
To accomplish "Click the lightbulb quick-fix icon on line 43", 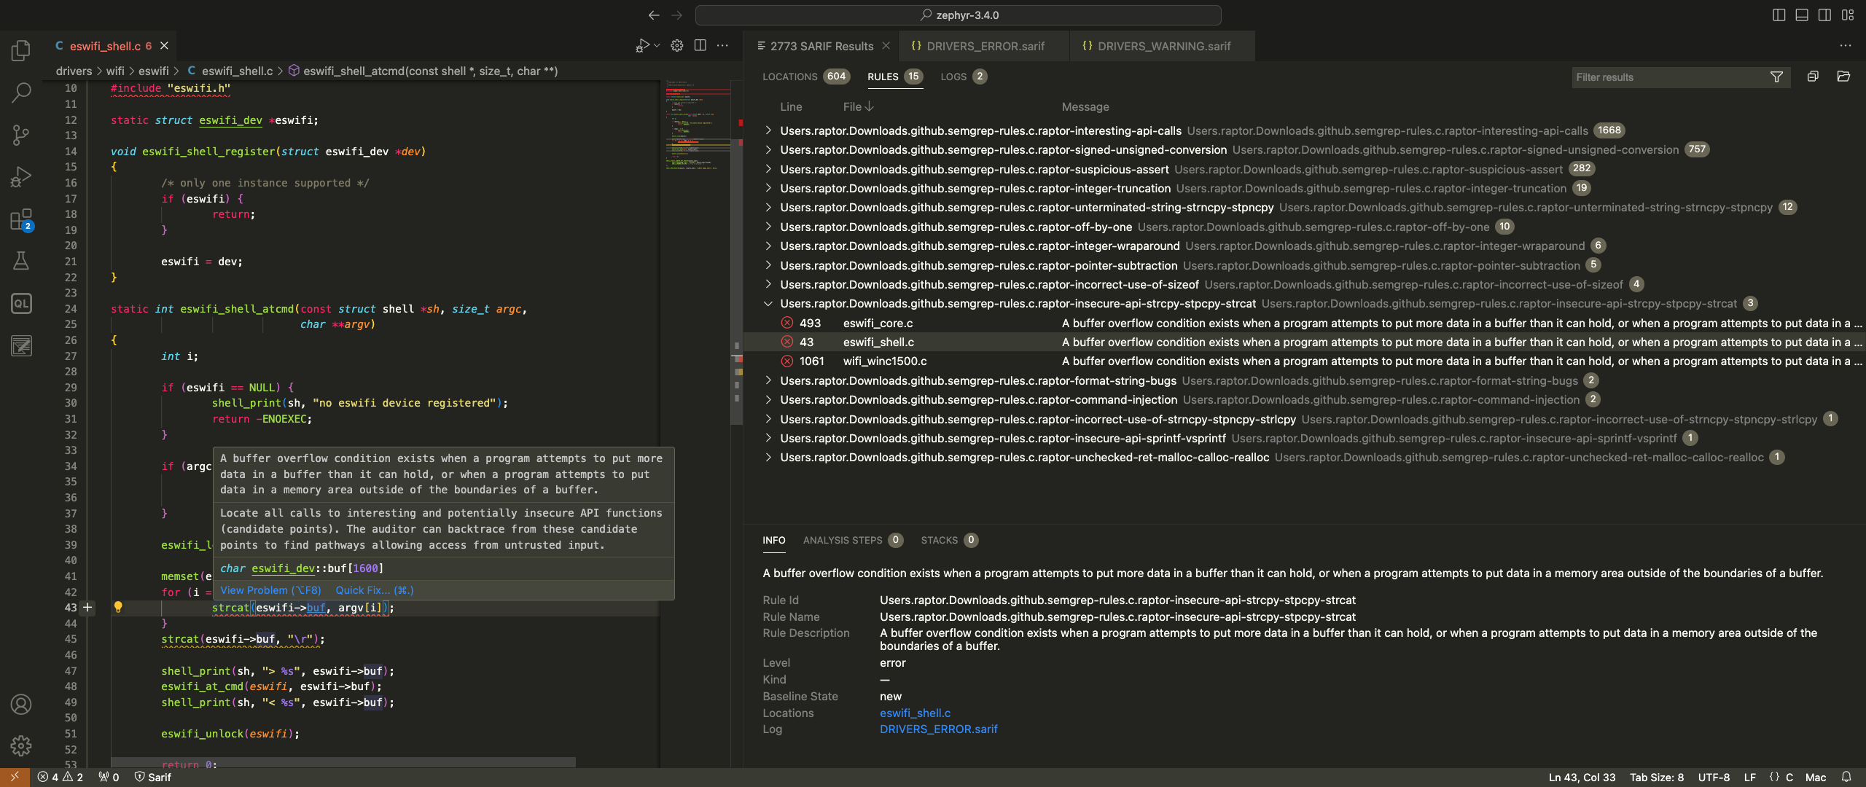I will [118, 607].
